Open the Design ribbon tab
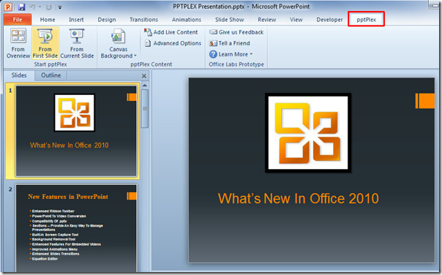 tap(107, 20)
